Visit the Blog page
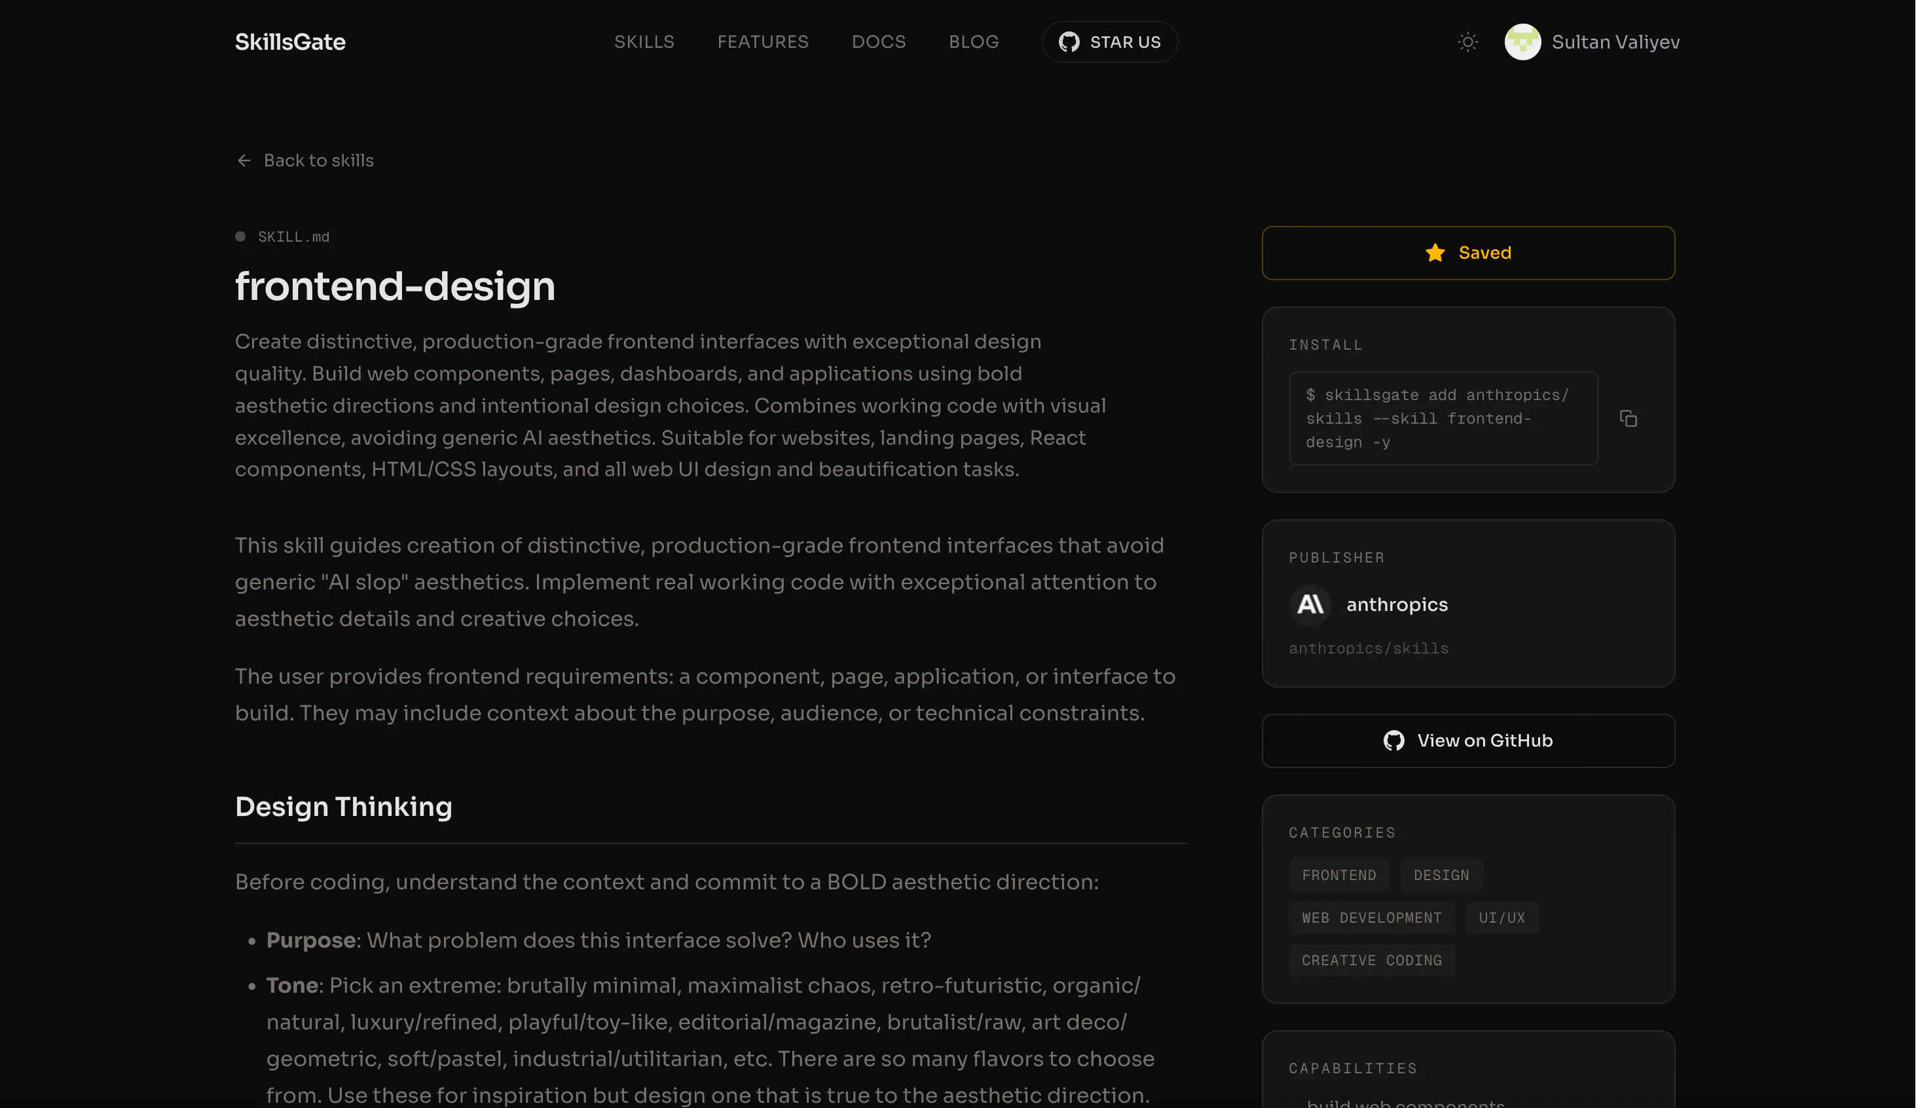Screen dimensions: 1916x1108 973,42
